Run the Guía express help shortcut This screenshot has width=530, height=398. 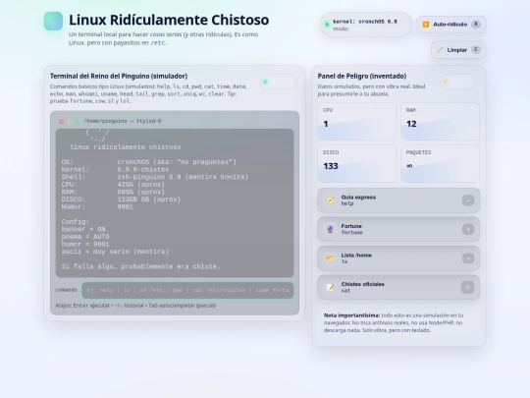[x=398, y=200]
